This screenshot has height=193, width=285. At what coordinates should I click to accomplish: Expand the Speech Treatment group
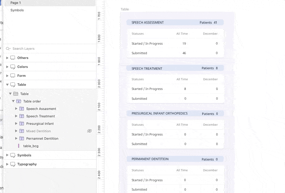coord(16,116)
